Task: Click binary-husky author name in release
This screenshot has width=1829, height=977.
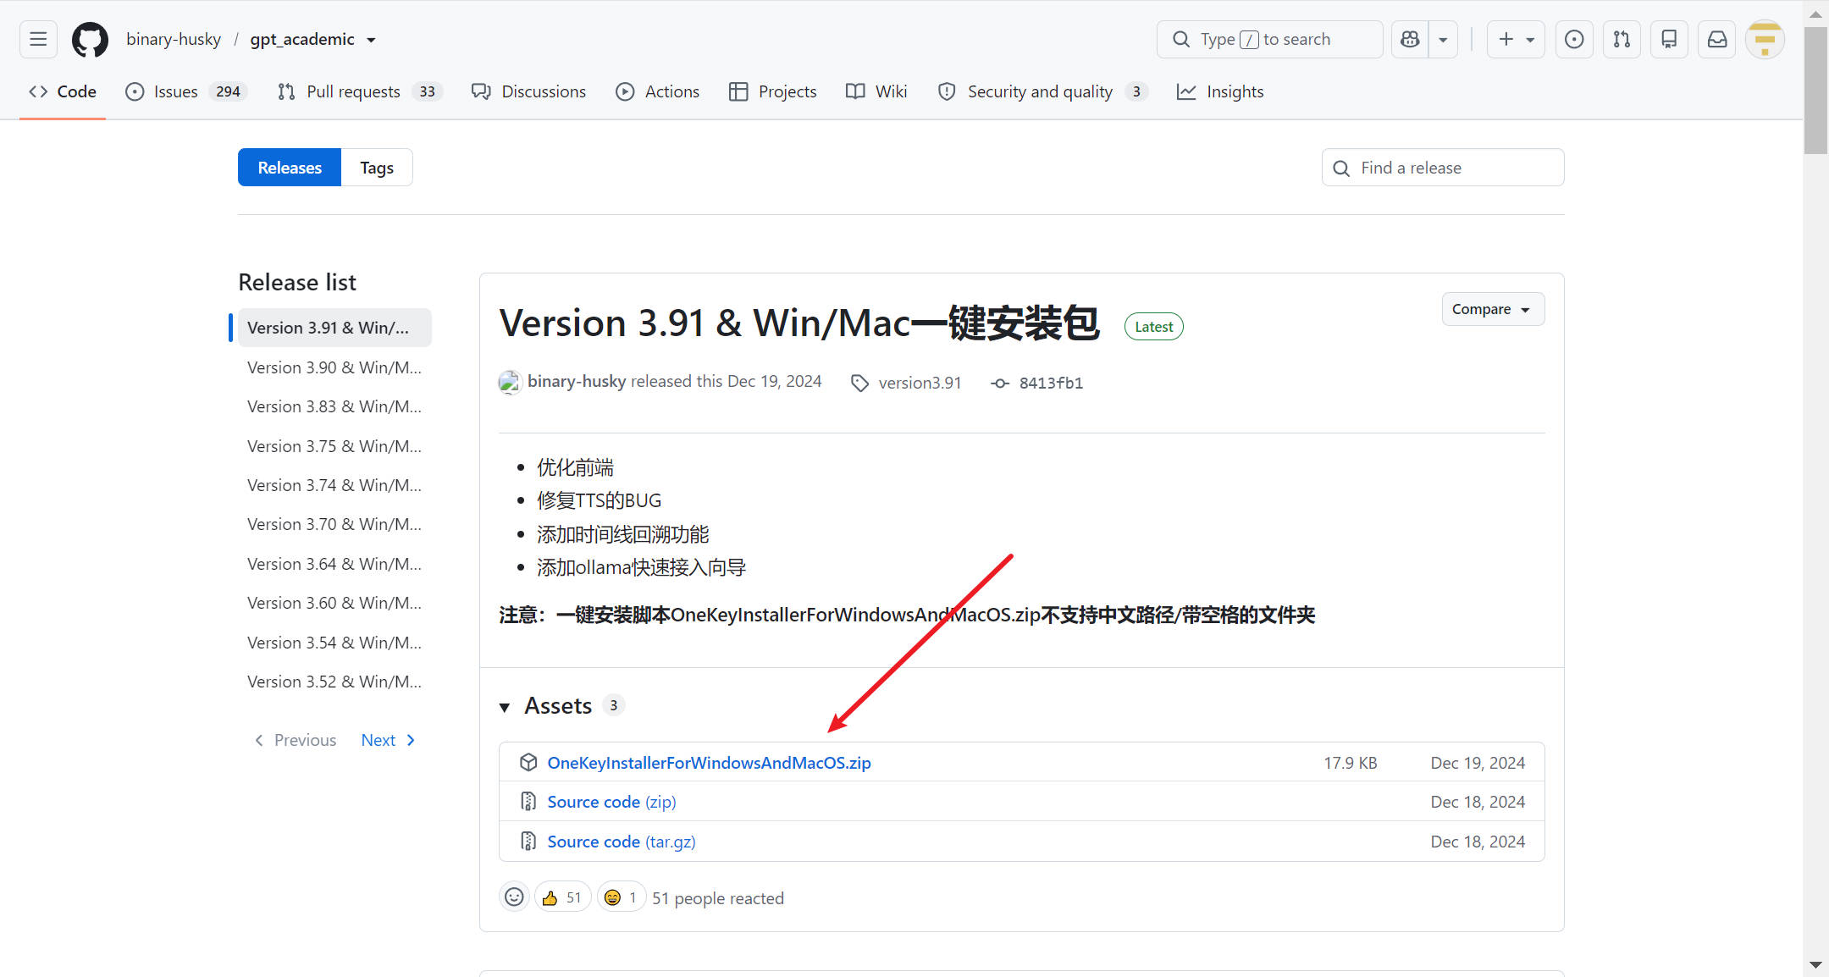Action: [577, 381]
